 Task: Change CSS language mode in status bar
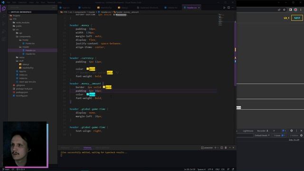223,169
